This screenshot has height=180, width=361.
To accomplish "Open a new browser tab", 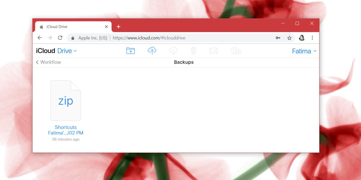I will point(119,27).
